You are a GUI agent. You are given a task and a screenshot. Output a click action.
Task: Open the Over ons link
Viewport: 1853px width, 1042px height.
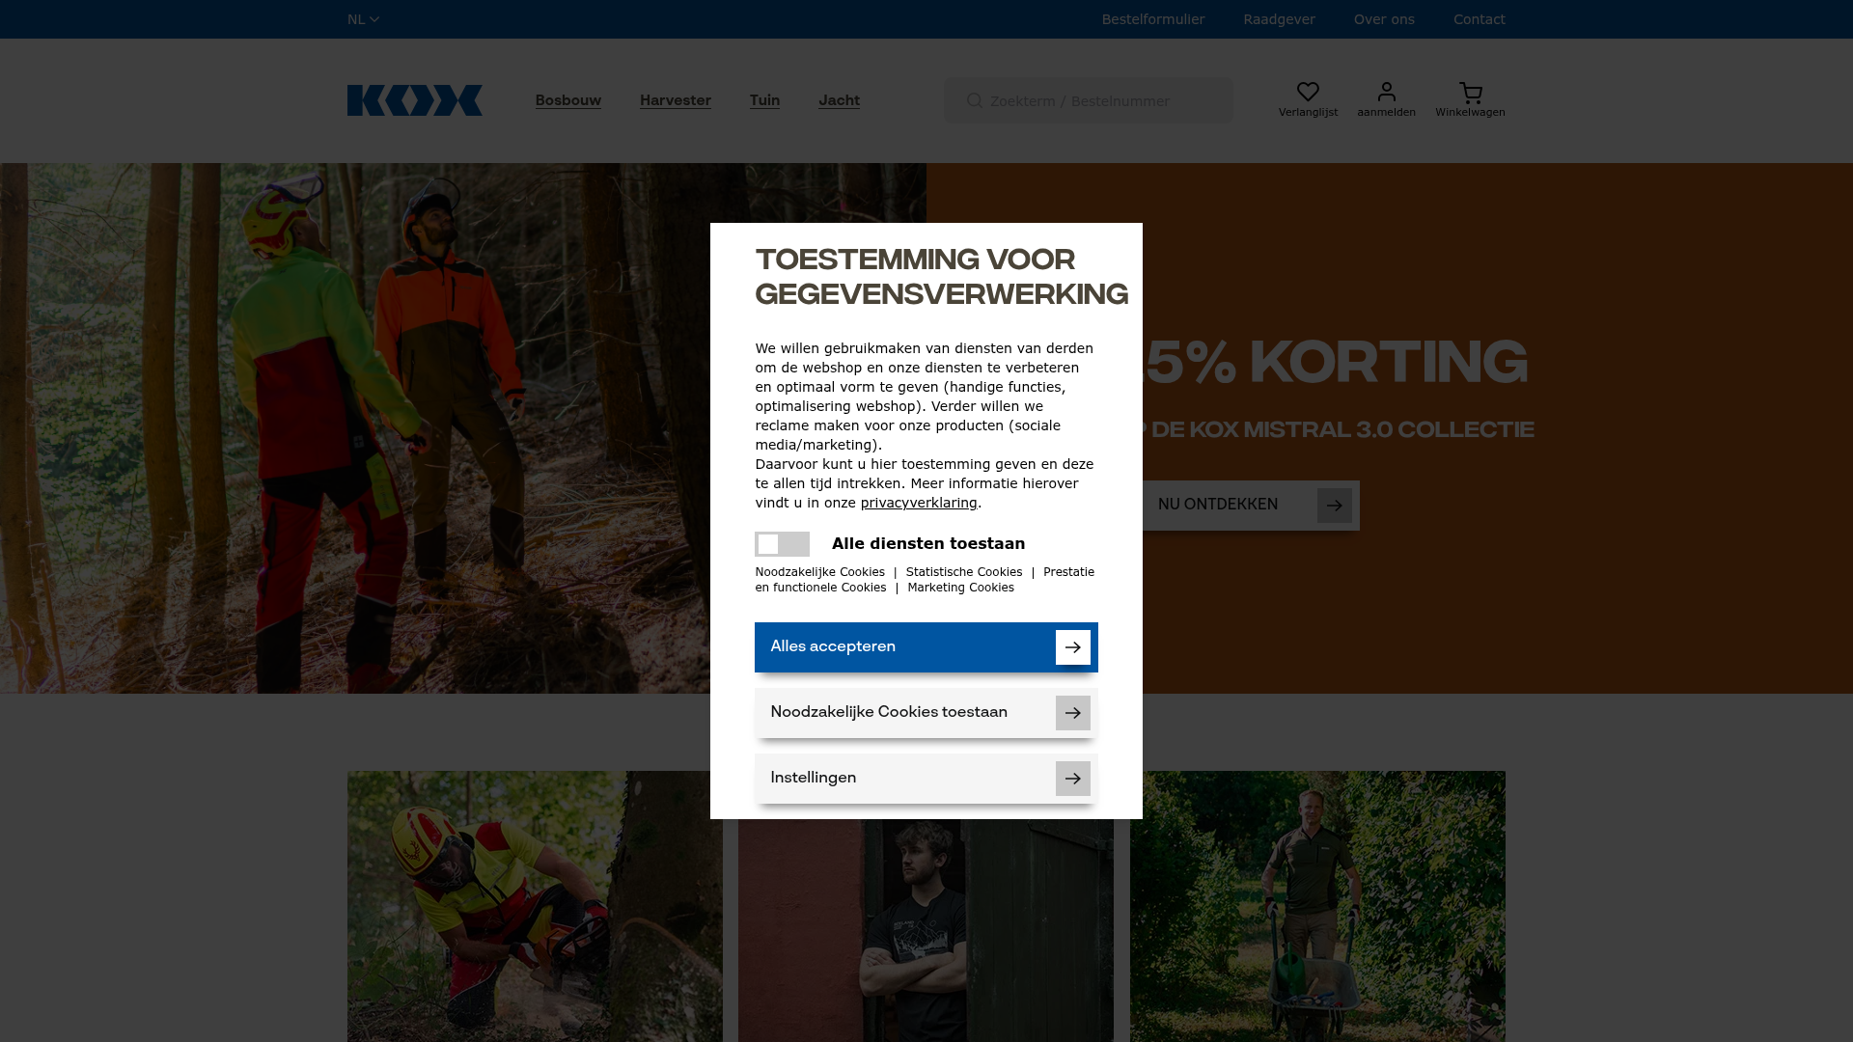click(1384, 19)
